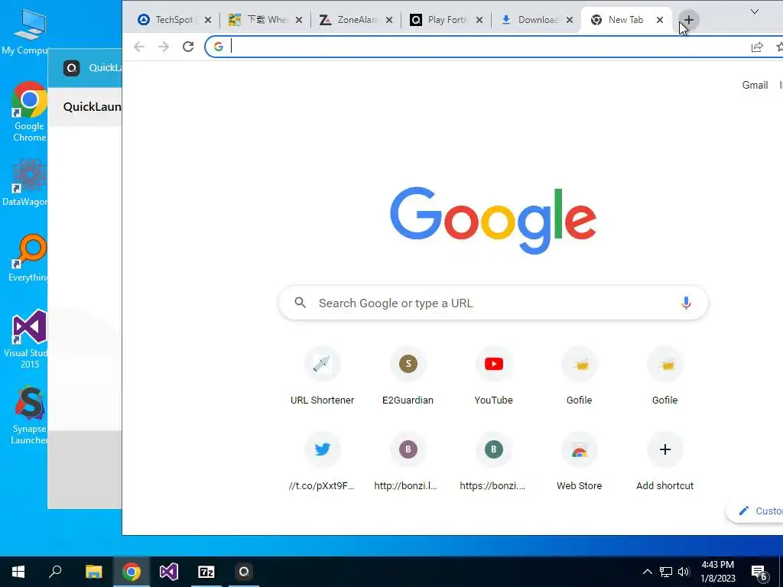Show hidden tray icons chevron
Viewport: 783px width, 587px height.
pos(647,572)
